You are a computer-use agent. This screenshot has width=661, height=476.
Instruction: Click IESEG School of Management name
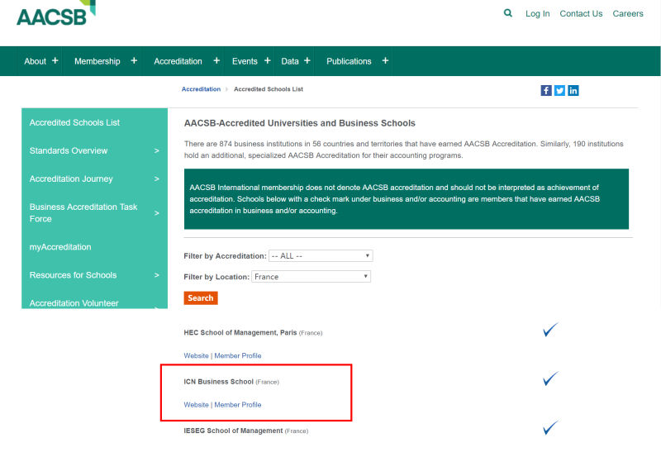pos(233,431)
